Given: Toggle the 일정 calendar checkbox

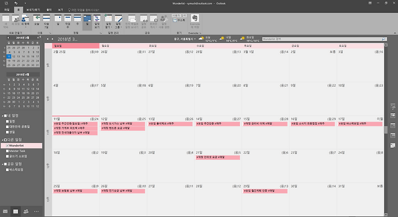Looking at the screenshot, I should pyautogui.click(x=7, y=121).
